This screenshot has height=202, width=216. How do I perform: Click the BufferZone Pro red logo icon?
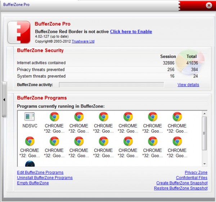point(19,32)
